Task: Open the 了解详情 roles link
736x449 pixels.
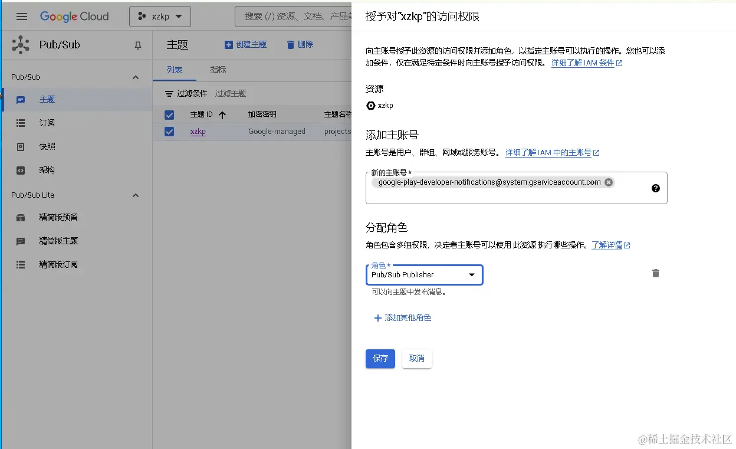Action: 611,245
